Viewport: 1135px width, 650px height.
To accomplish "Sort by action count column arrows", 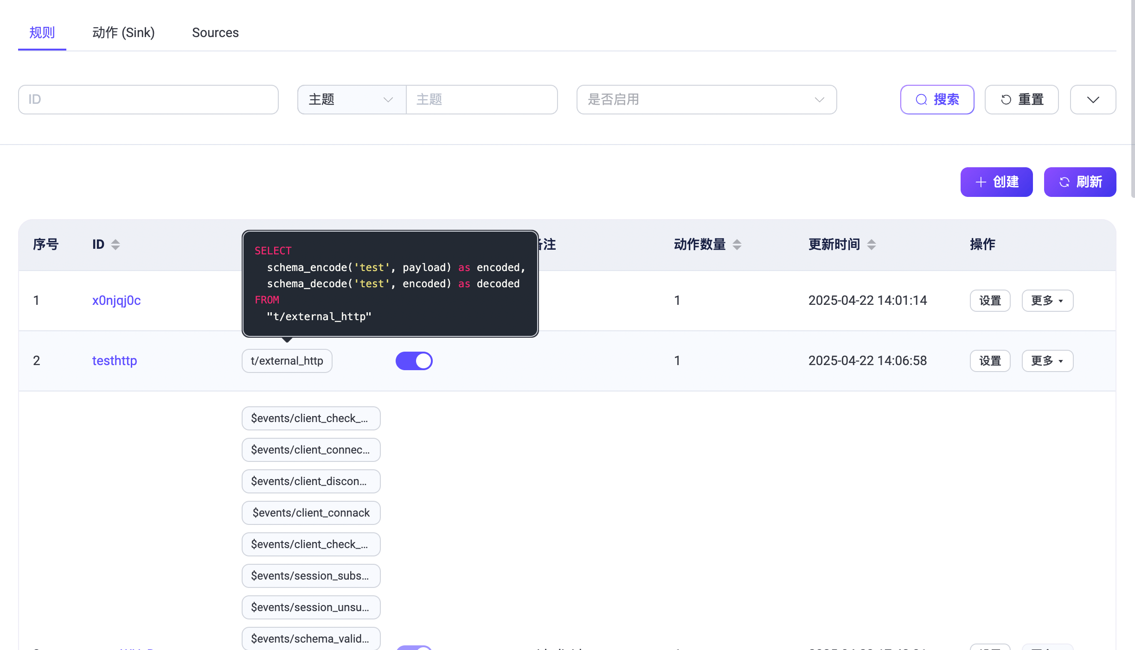I will point(737,245).
